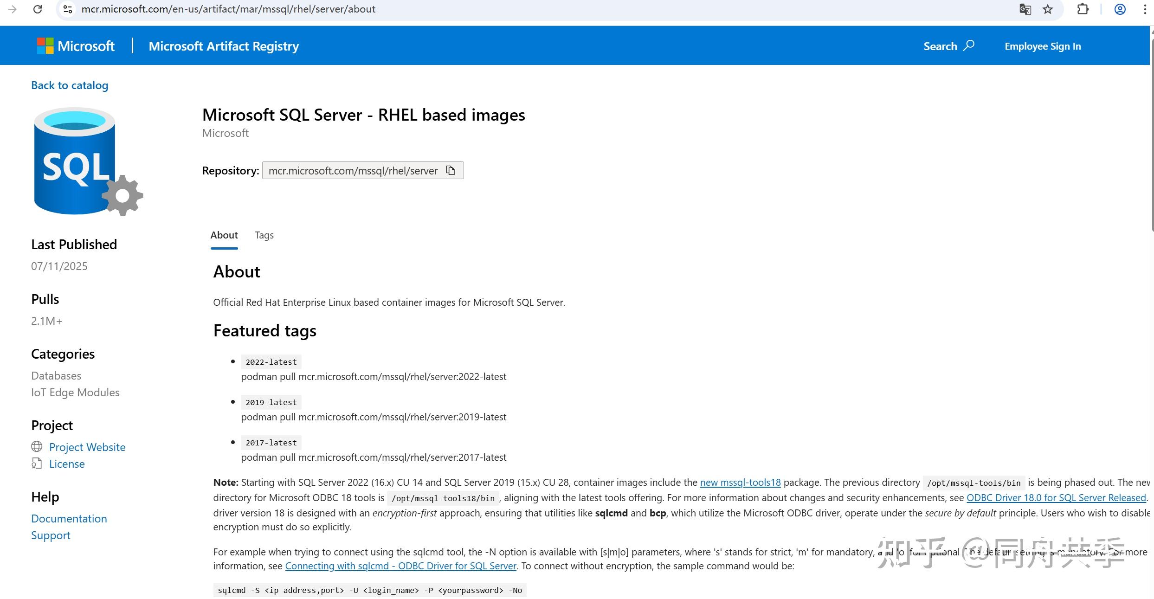1154x599 pixels.
Task: Click the new mssql-tools18 link
Action: (740, 482)
